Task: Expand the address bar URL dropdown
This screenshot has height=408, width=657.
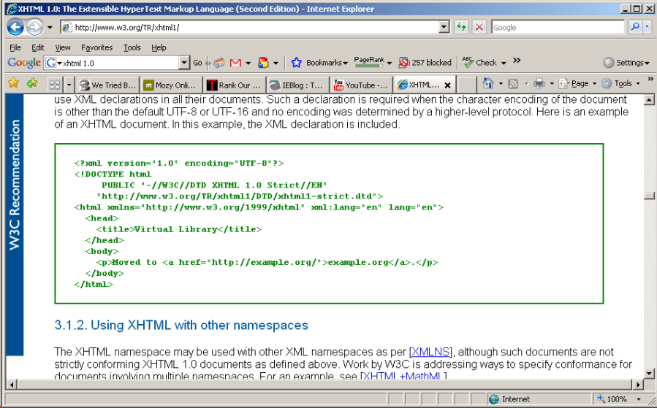Action: pos(444,27)
